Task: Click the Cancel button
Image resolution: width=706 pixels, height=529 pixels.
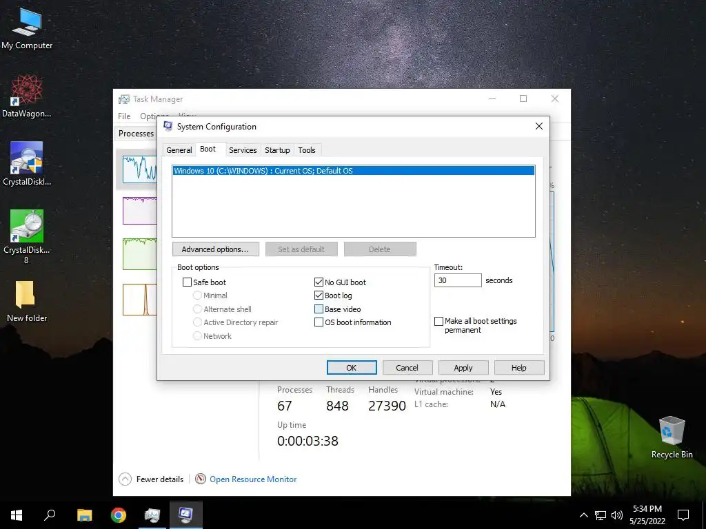Action: click(x=407, y=368)
